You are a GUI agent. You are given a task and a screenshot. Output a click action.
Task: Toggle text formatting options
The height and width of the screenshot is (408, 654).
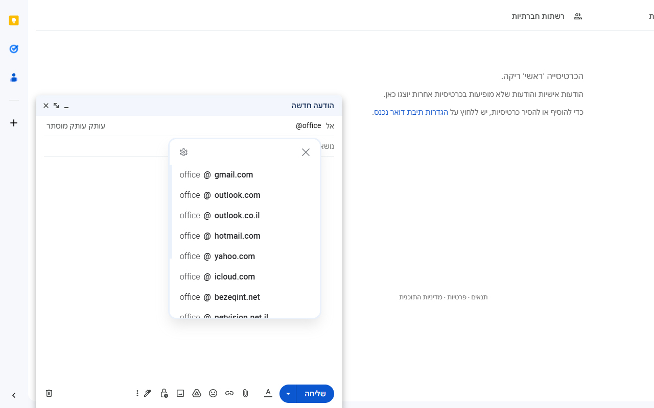coord(268,393)
